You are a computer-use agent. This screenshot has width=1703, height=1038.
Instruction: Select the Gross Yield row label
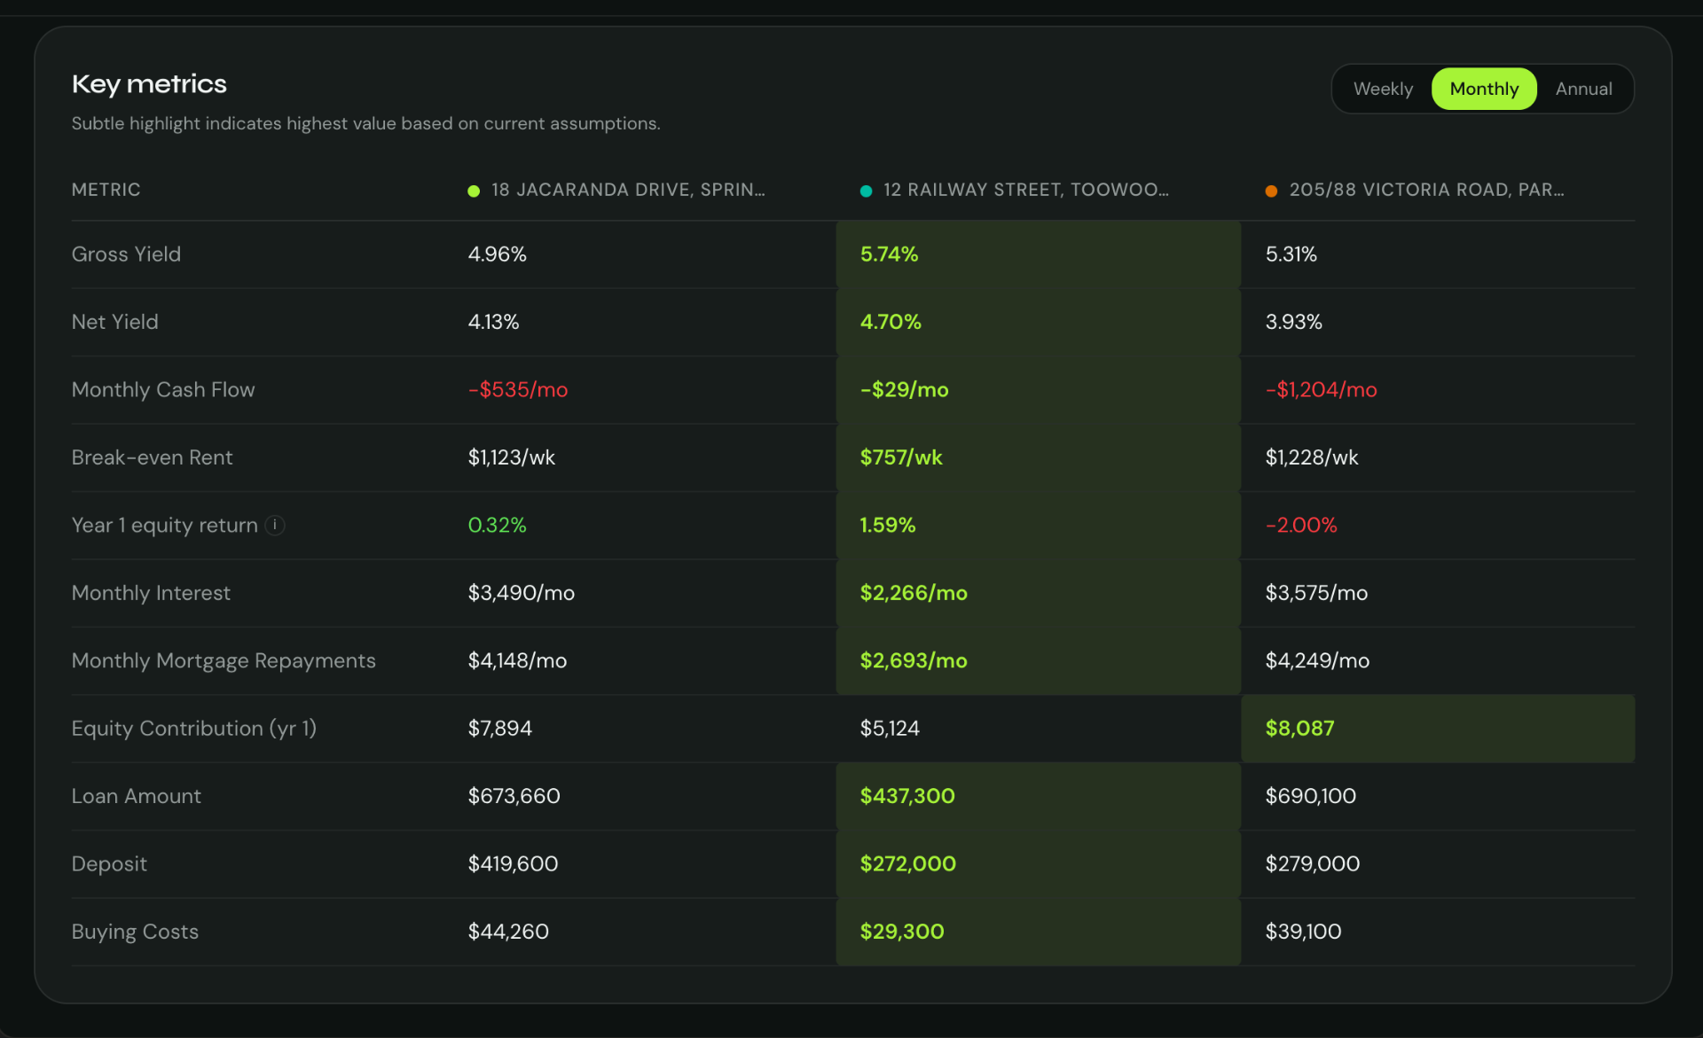126,254
